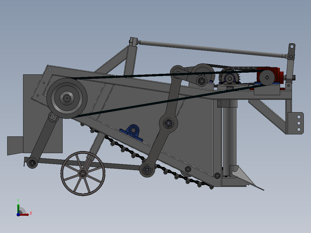
Task: Click the green Y axis of the view triad
Action: (x=18, y=208)
